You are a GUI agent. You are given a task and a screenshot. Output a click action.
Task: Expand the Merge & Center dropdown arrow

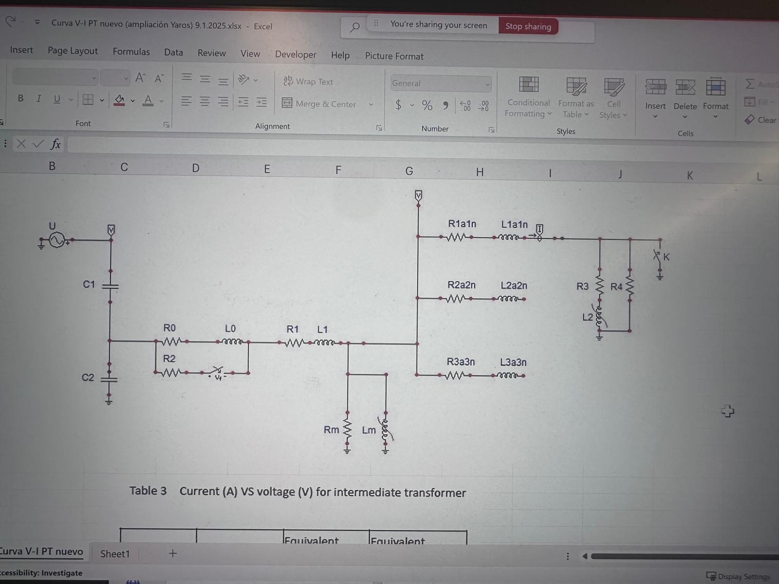(371, 105)
